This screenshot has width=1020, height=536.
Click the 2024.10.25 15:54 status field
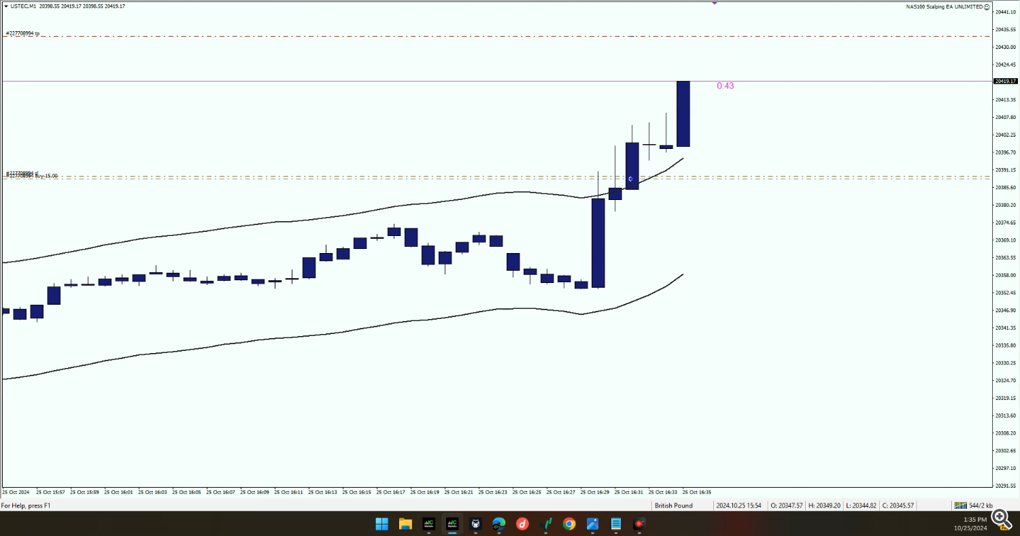tap(740, 505)
